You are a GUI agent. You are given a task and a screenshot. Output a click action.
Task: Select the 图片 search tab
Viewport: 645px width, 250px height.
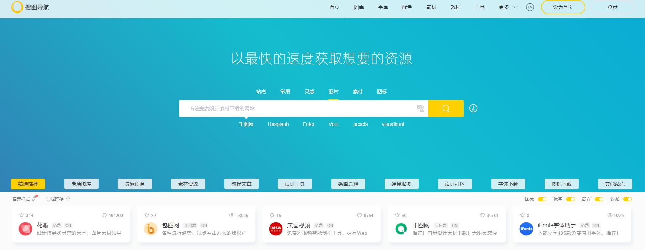pyautogui.click(x=334, y=91)
